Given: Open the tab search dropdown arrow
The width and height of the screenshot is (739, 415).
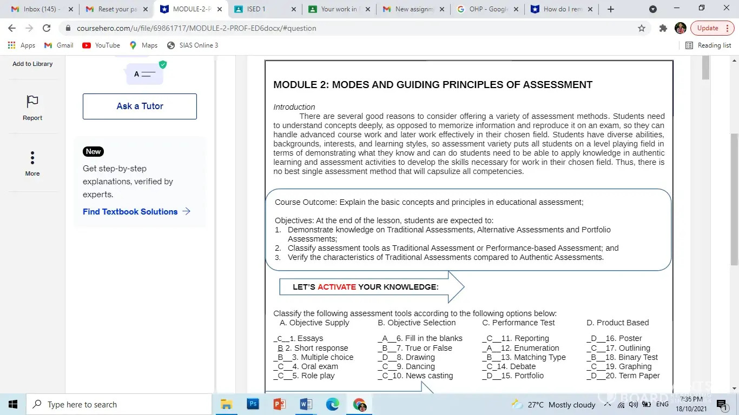Looking at the screenshot, I should click(653, 9).
